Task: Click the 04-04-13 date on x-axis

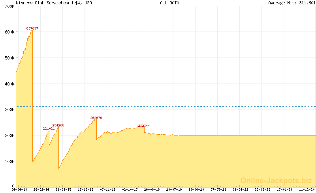Action: (19, 189)
